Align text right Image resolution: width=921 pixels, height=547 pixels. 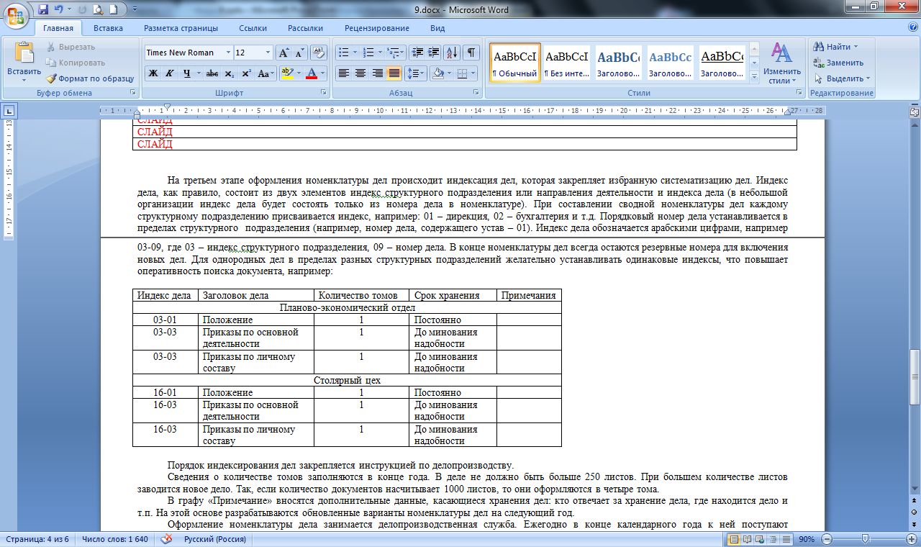[x=377, y=73]
